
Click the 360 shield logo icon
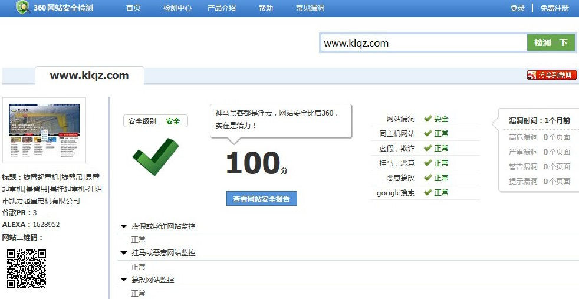[x=22, y=8]
